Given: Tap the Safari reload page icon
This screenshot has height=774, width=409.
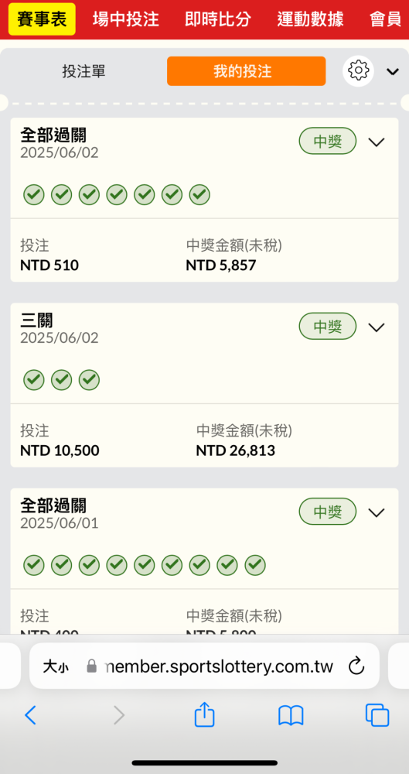Looking at the screenshot, I should pos(356,666).
